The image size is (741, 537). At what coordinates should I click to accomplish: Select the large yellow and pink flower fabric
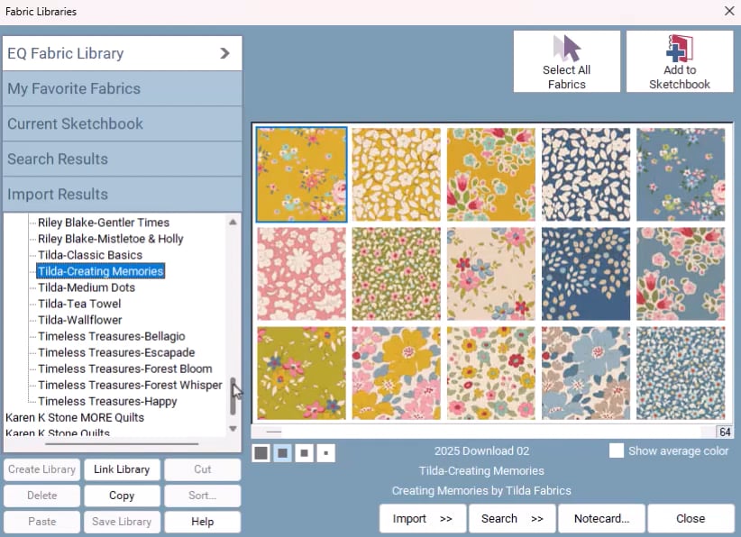coord(396,373)
